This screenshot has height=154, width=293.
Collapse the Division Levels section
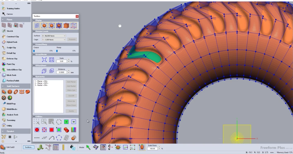pyautogui.click(x=34, y=31)
